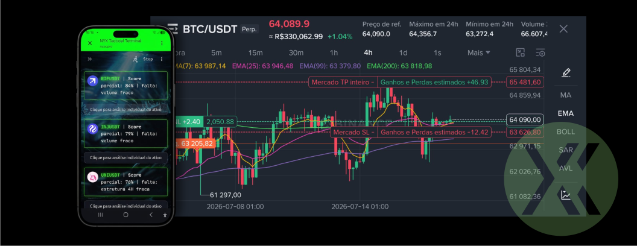637x246 pixels.
Task: Click the 63 626,80 stop-loss price tag
Action: tap(525, 132)
